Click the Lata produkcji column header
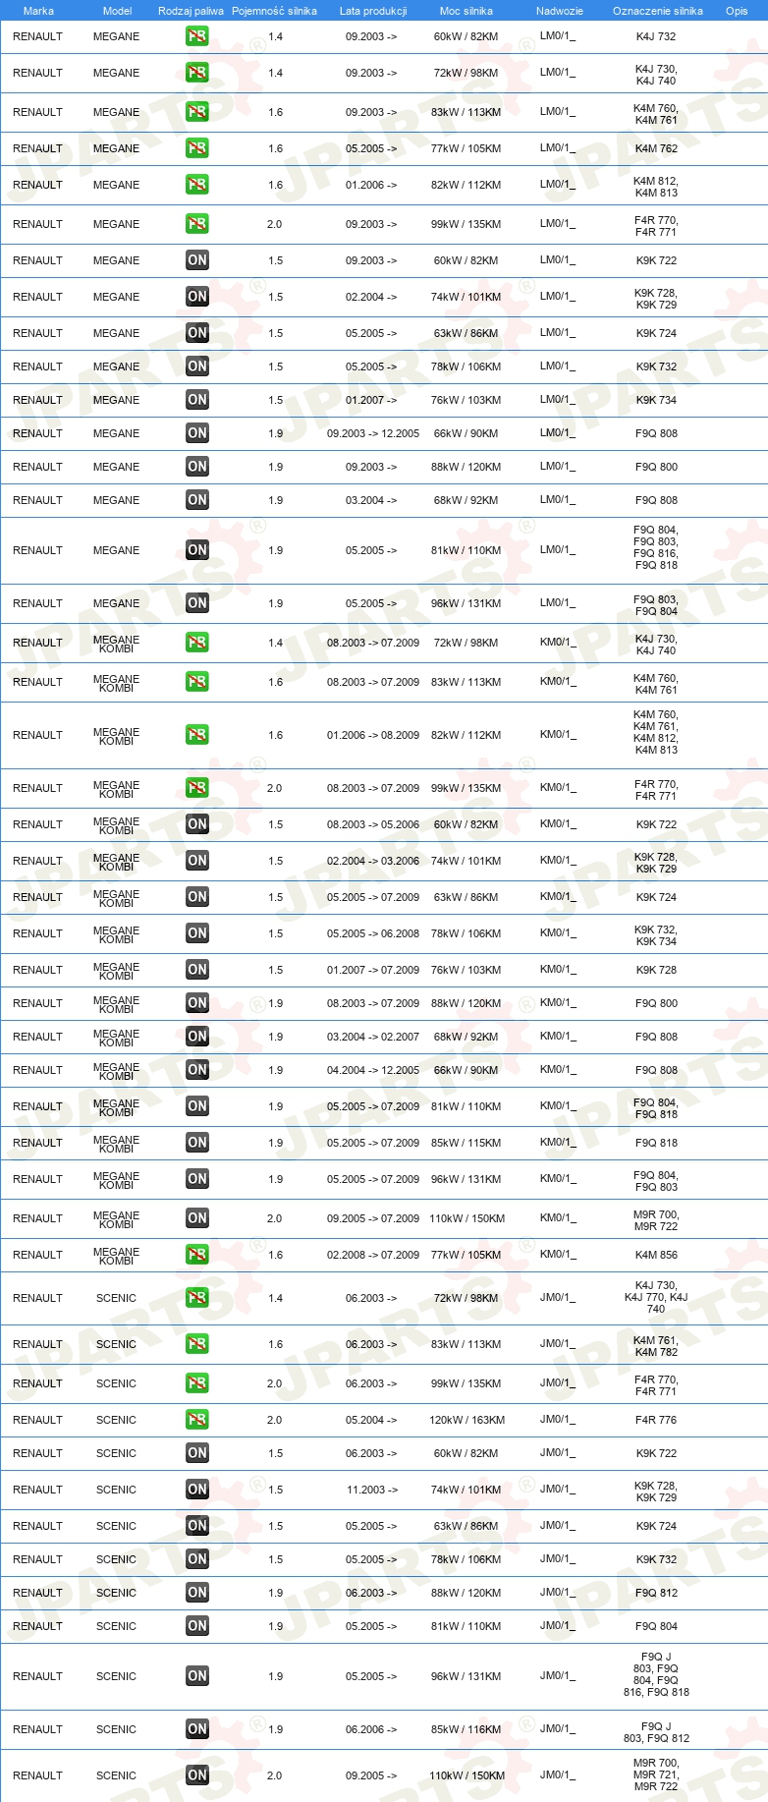Image resolution: width=768 pixels, height=1802 pixels. [x=373, y=11]
